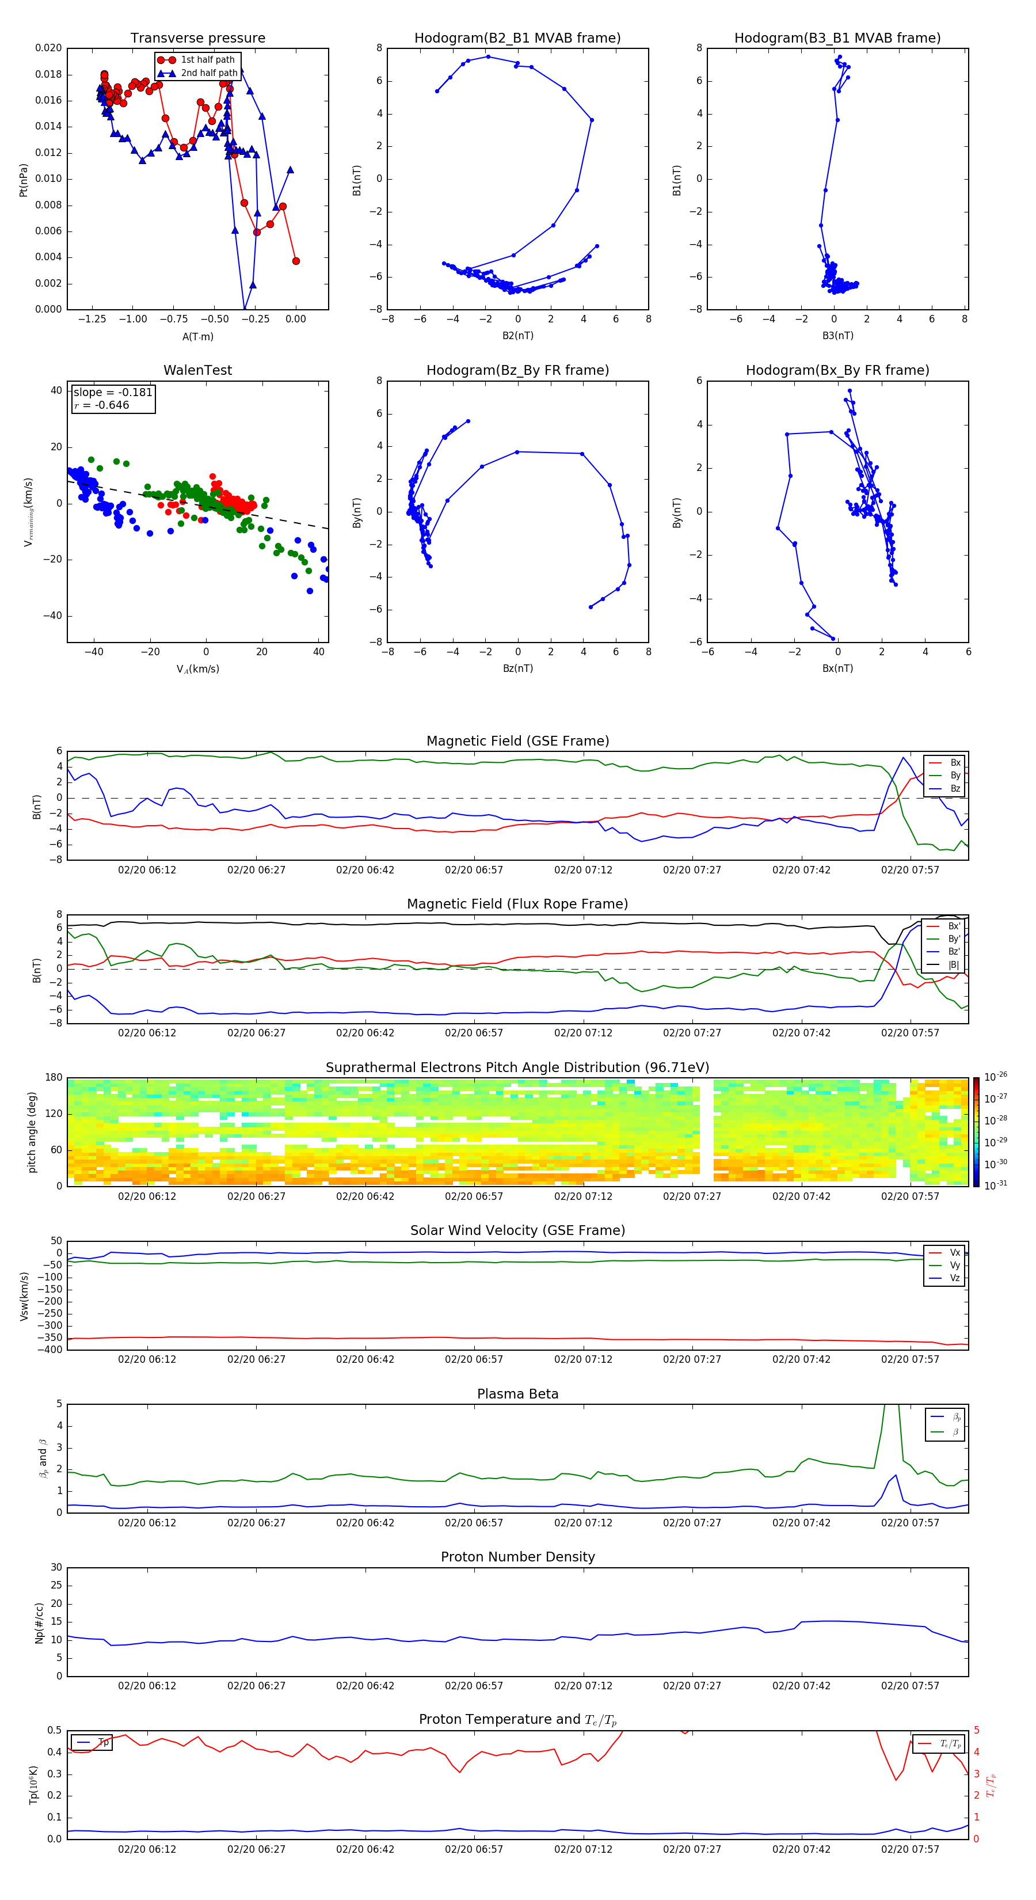Click the 'Plasma Beta' plot title

point(517,1394)
